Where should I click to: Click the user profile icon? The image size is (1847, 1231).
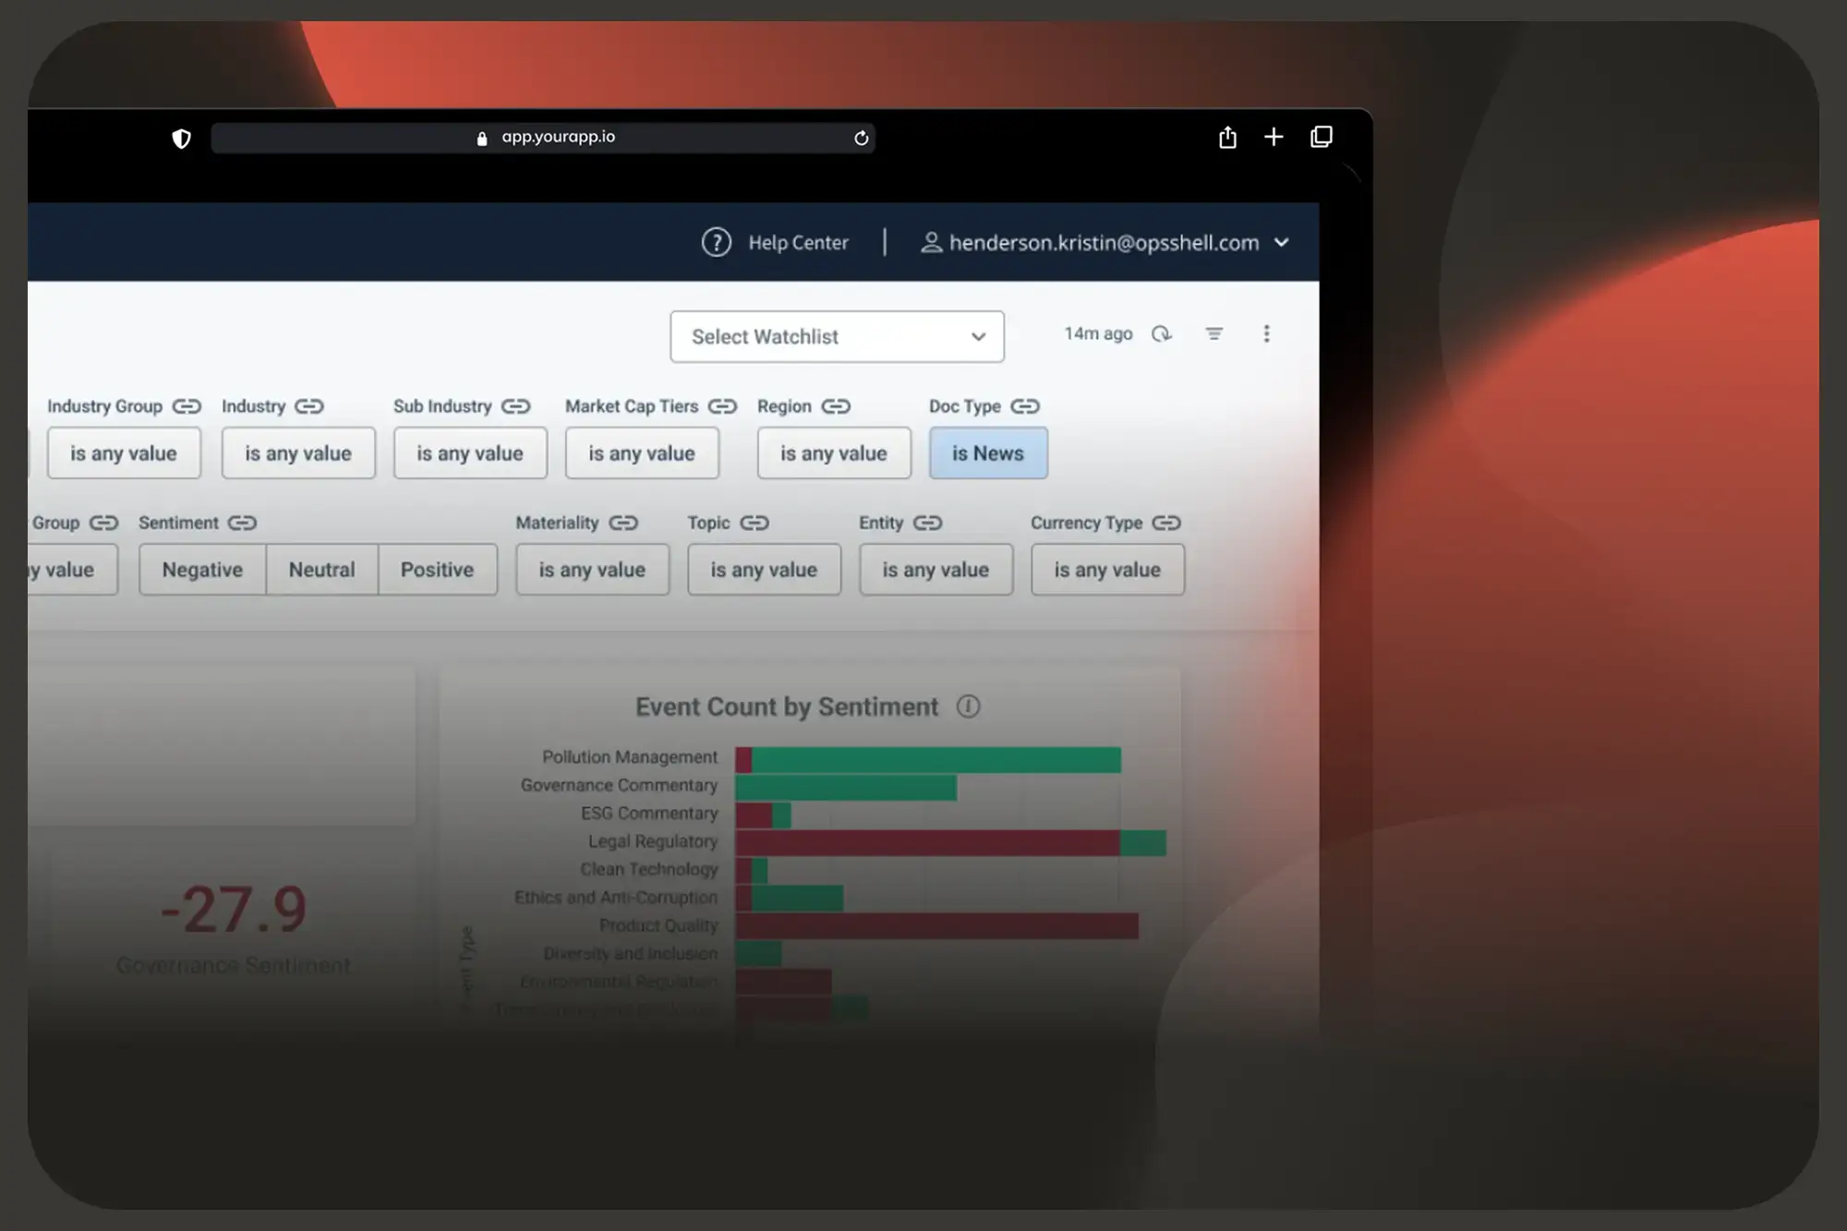pos(931,242)
